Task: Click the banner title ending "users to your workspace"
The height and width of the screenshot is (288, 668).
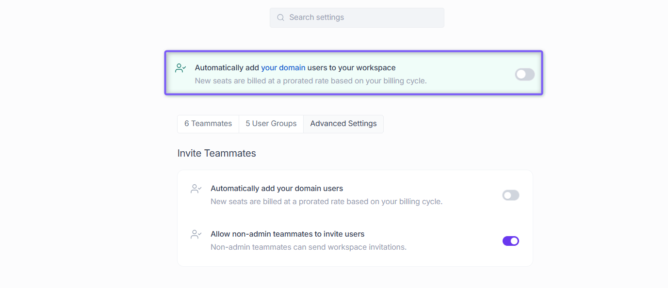Action: pos(295,68)
